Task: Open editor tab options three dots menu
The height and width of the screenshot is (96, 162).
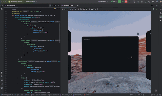Action: pos(58,6)
